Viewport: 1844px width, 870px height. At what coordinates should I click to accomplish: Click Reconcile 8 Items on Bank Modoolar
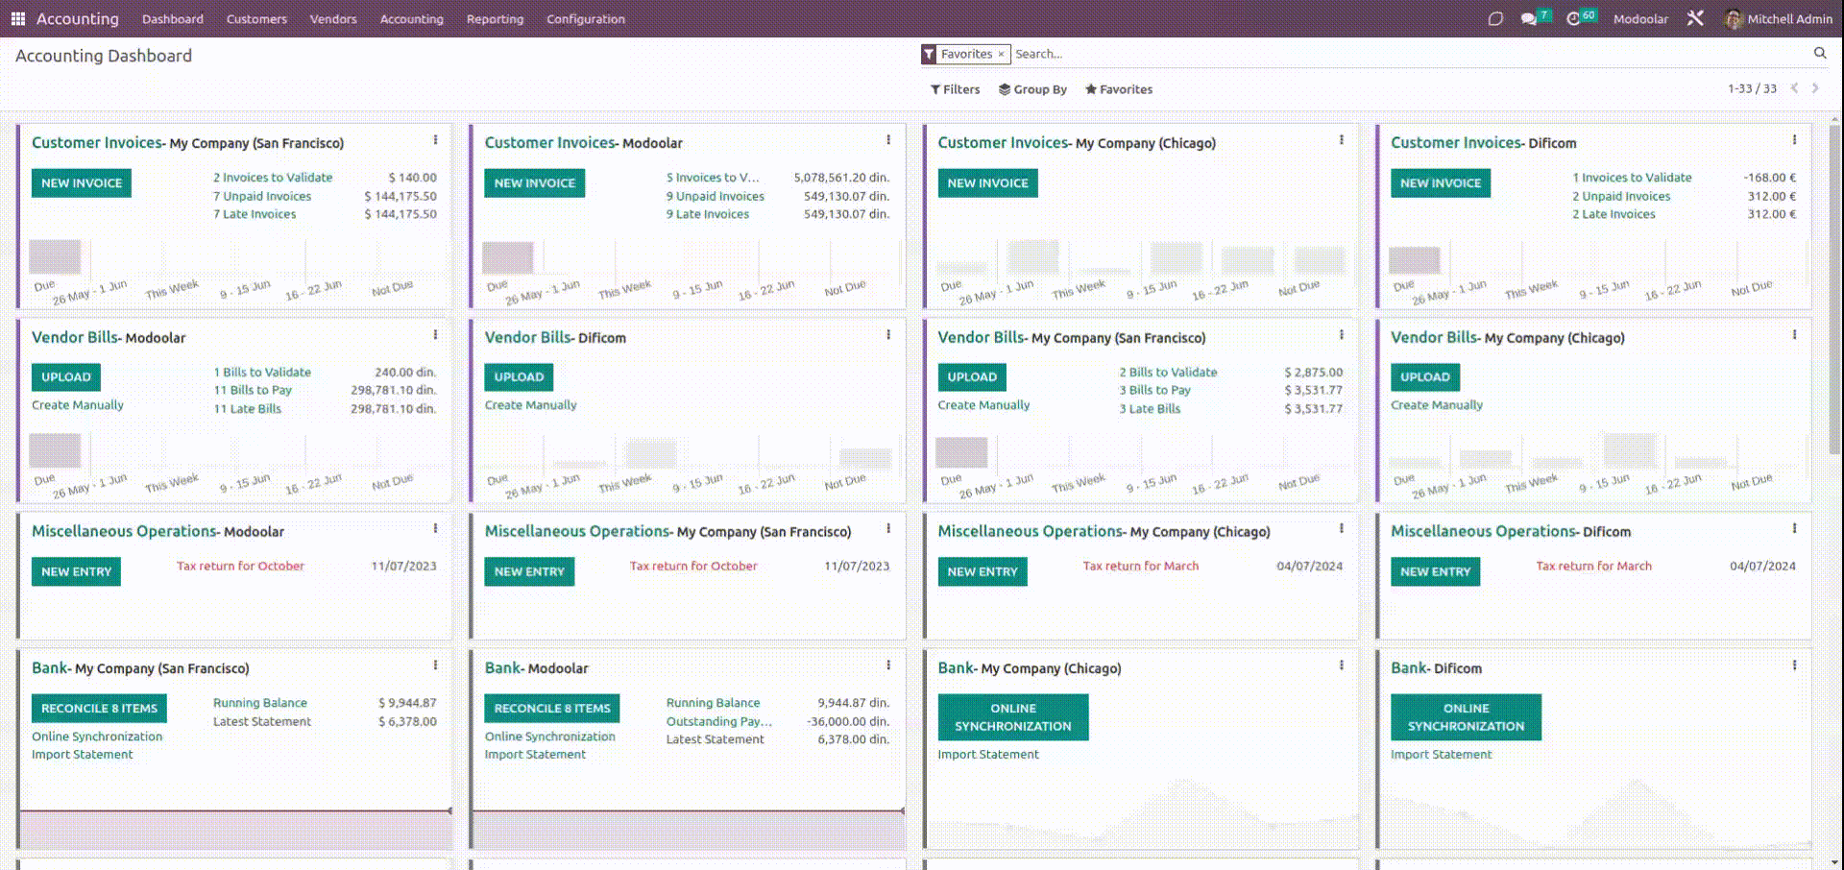pyautogui.click(x=551, y=709)
